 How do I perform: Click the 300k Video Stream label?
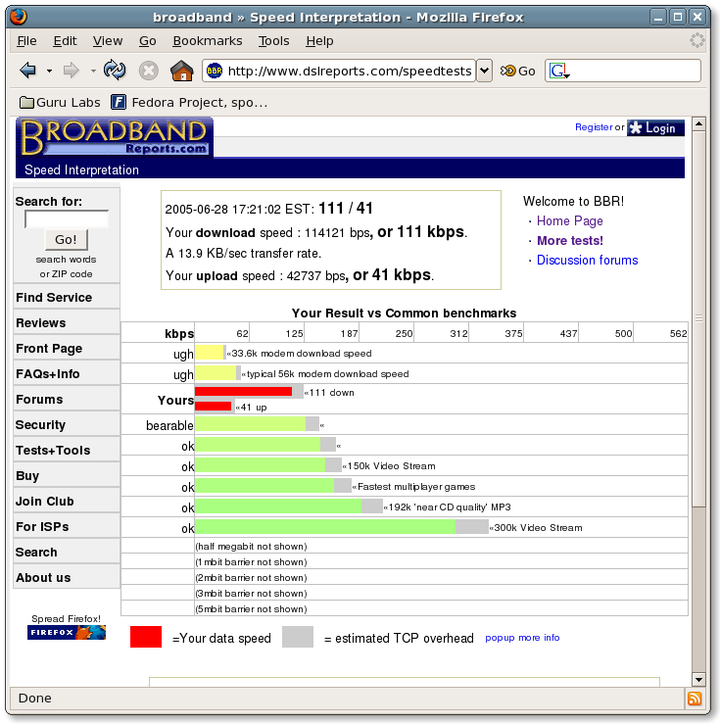point(538,527)
